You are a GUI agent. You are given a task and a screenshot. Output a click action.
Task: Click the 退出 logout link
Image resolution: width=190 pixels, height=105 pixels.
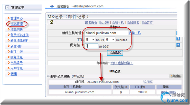(x=14, y=74)
